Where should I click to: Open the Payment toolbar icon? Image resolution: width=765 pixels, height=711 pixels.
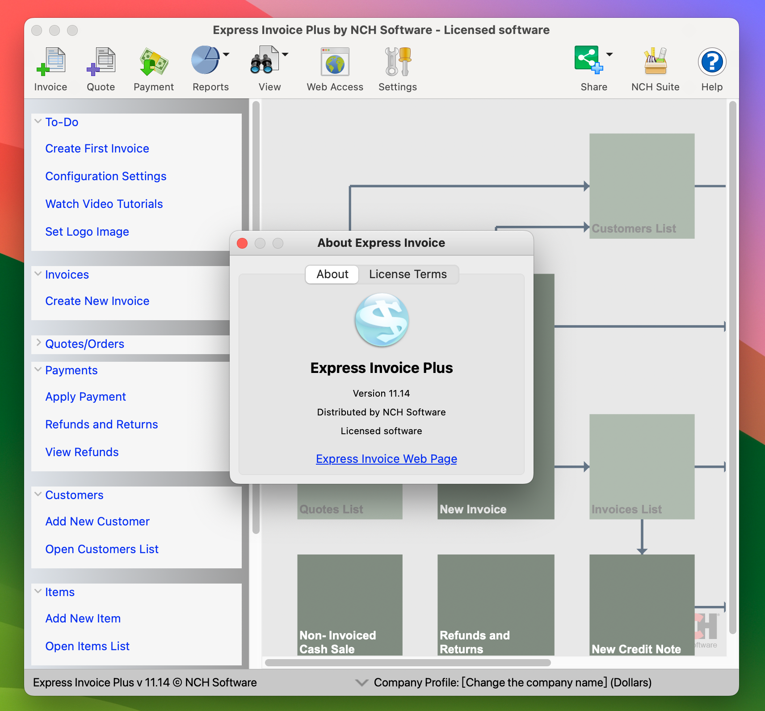pyautogui.click(x=154, y=62)
